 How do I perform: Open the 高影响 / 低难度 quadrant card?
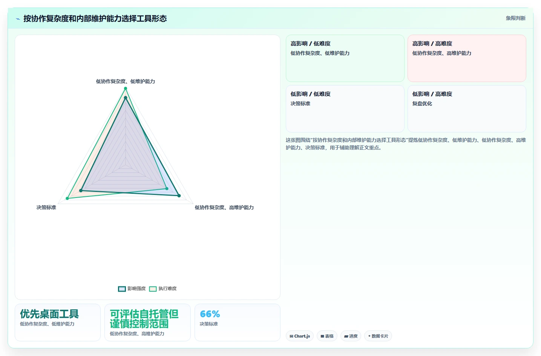345,58
